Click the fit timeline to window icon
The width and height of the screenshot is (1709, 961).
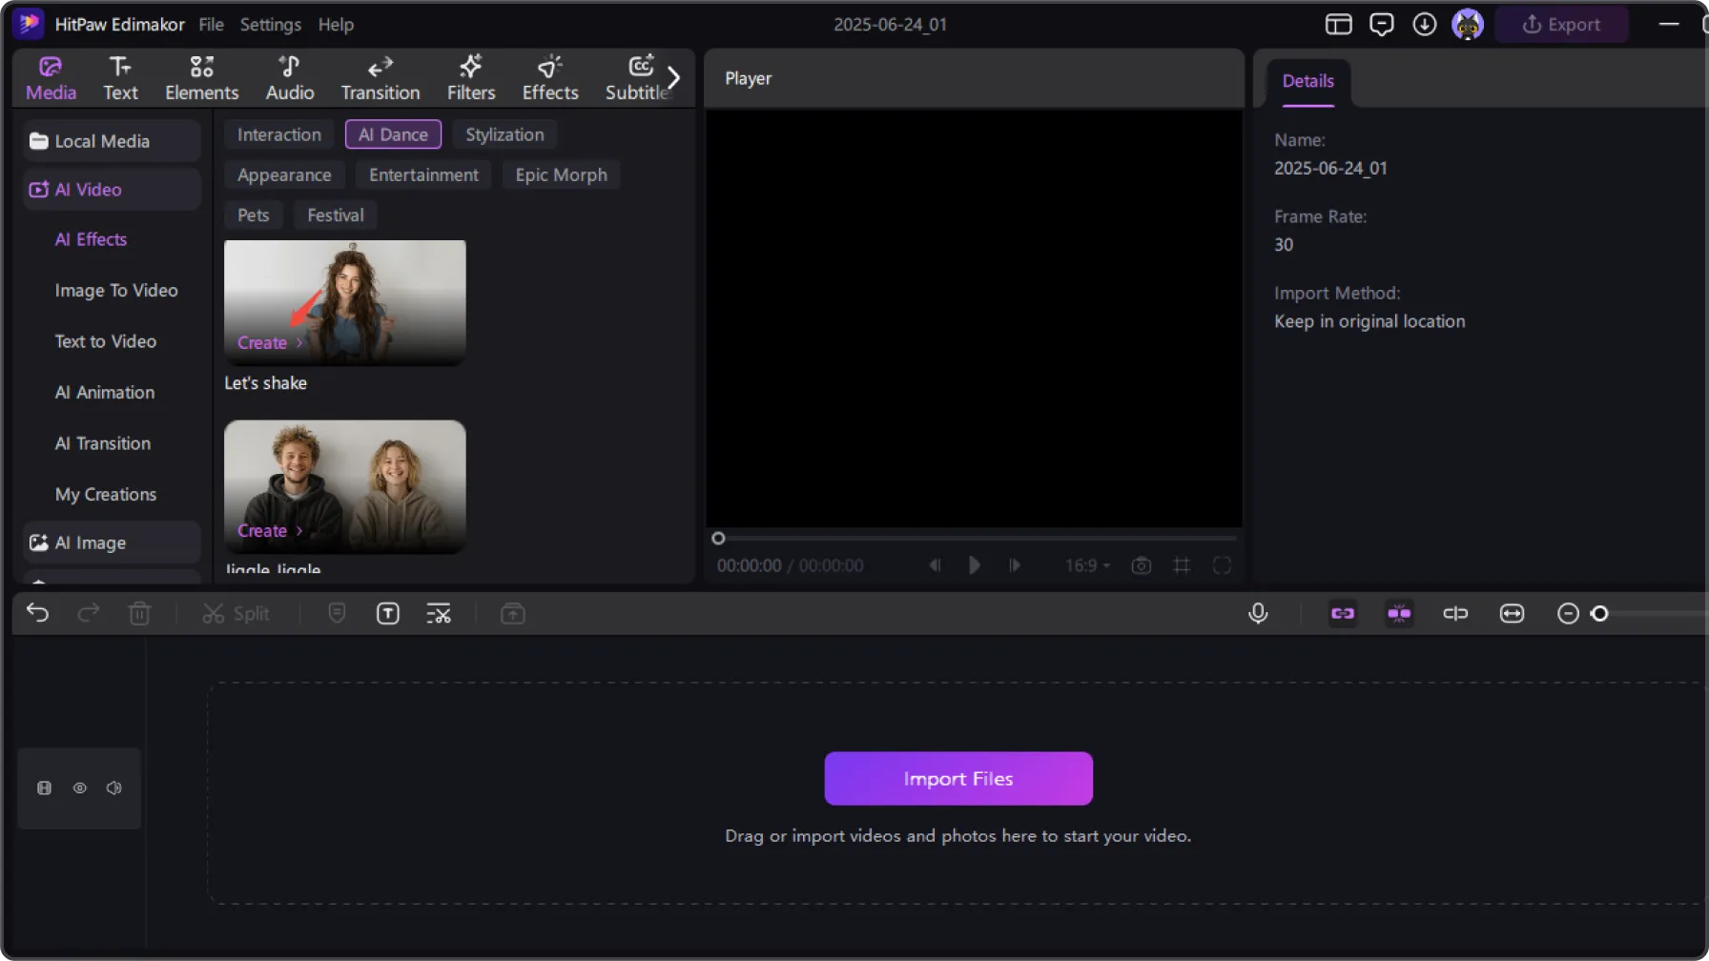click(1512, 613)
